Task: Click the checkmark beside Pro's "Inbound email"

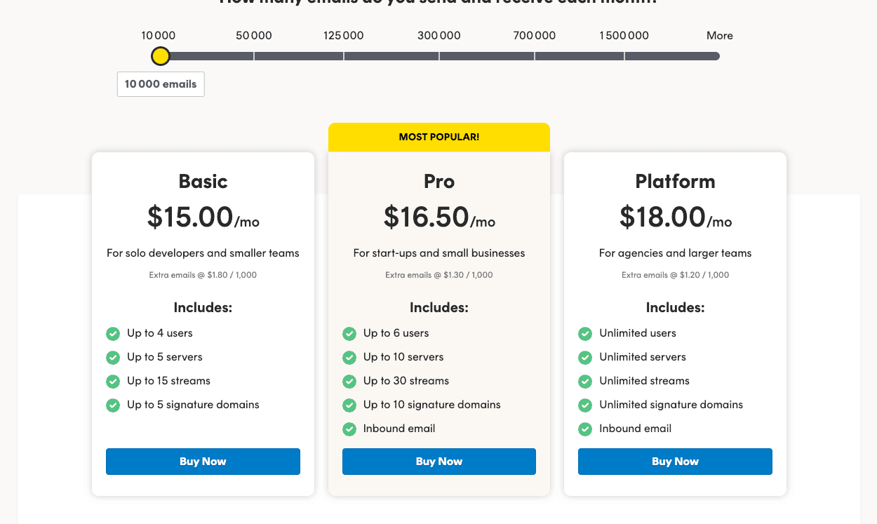Action: tap(349, 429)
